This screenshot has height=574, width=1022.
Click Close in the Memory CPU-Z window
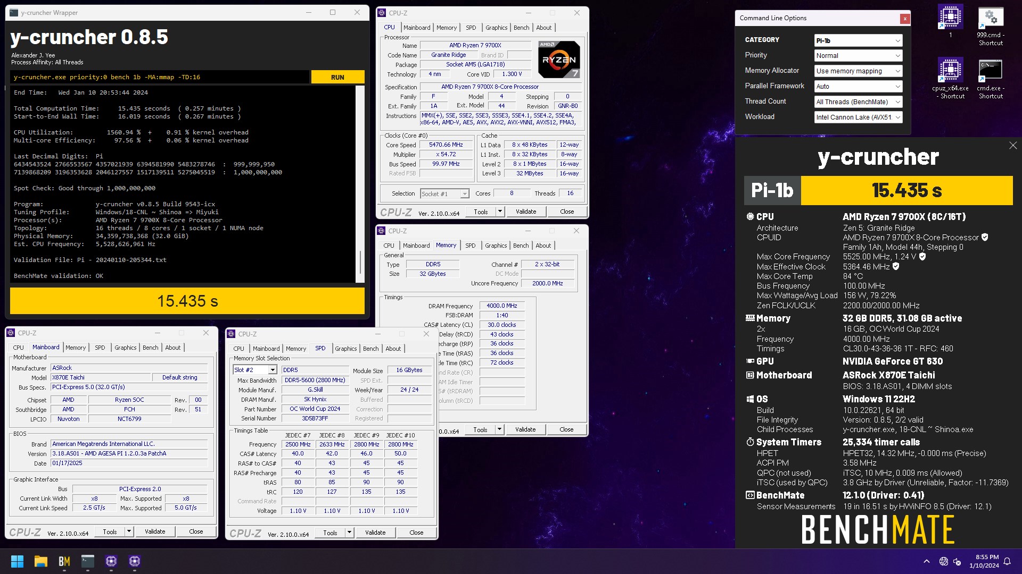[x=566, y=429]
